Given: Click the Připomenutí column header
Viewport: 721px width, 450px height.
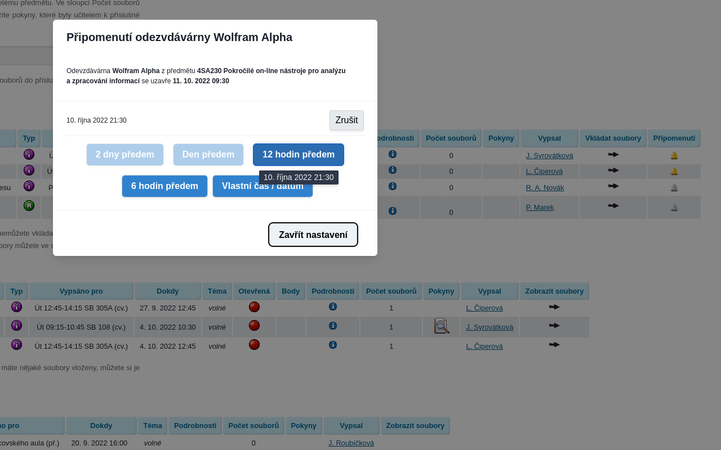Looking at the screenshot, I should click(x=674, y=138).
